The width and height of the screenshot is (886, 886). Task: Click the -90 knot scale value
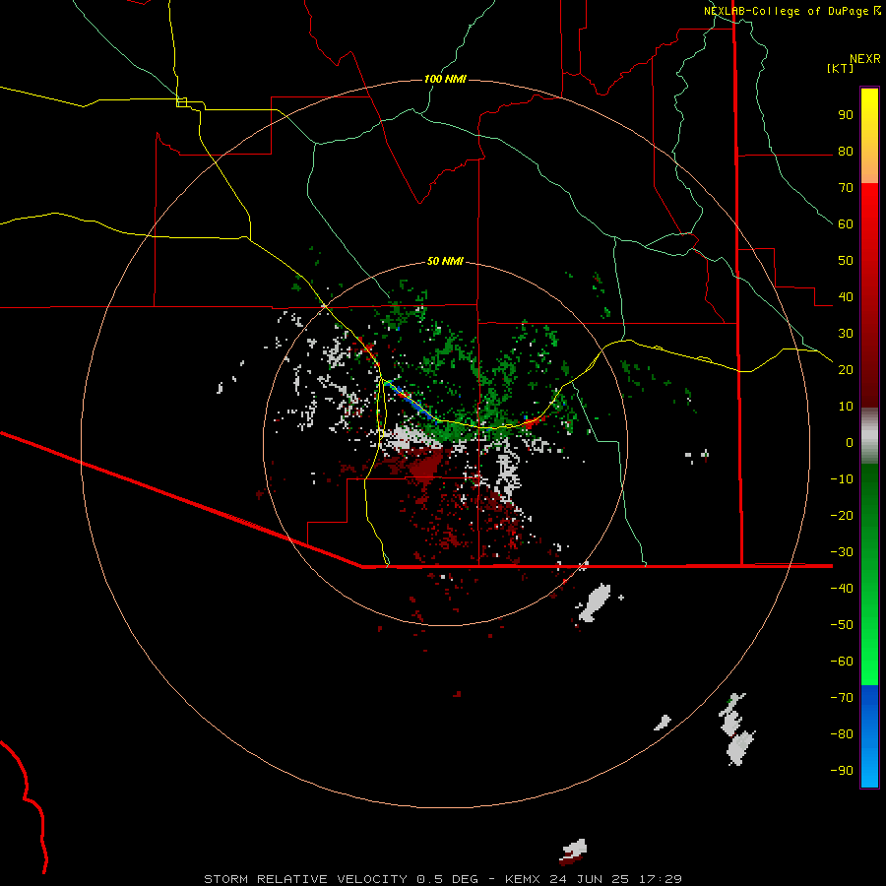pos(842,770)
